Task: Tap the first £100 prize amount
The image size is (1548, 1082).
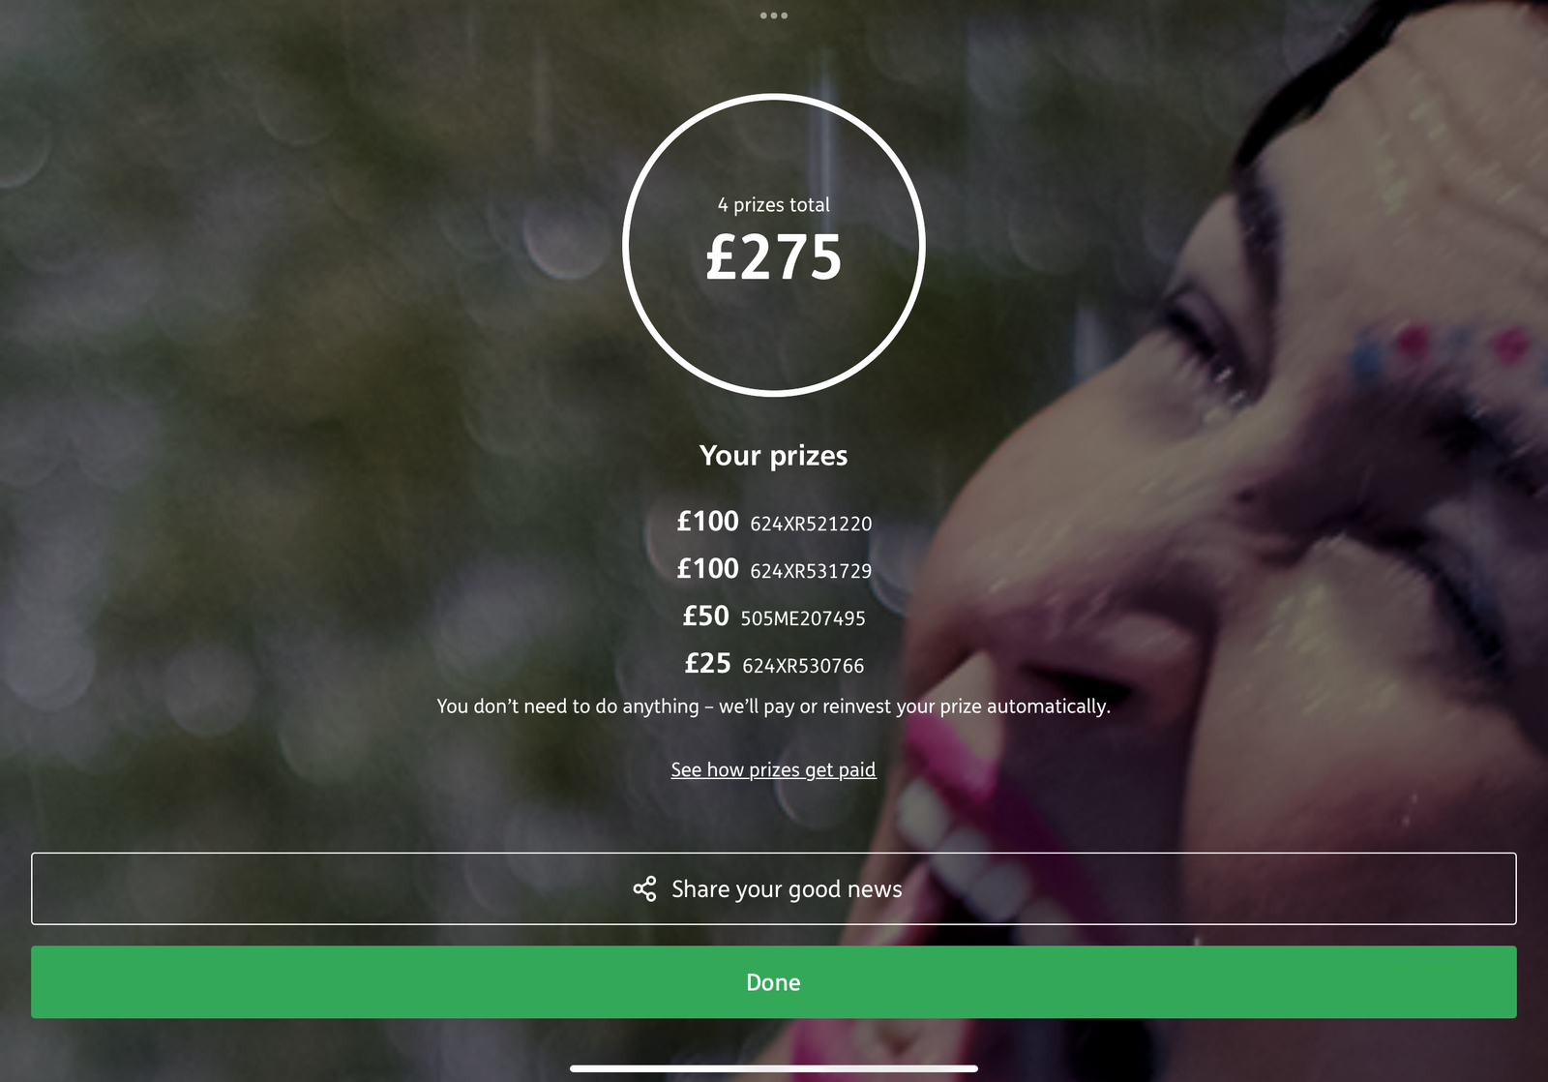Action: 707,522
